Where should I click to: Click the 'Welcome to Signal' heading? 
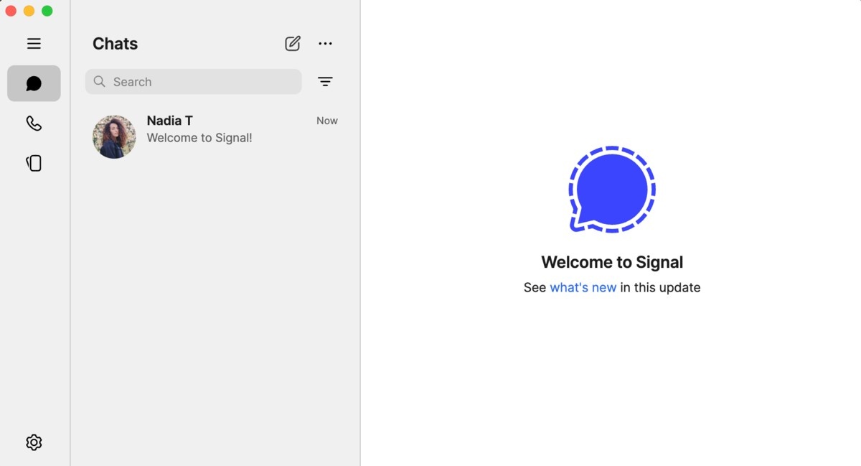(x=612, y=262)
